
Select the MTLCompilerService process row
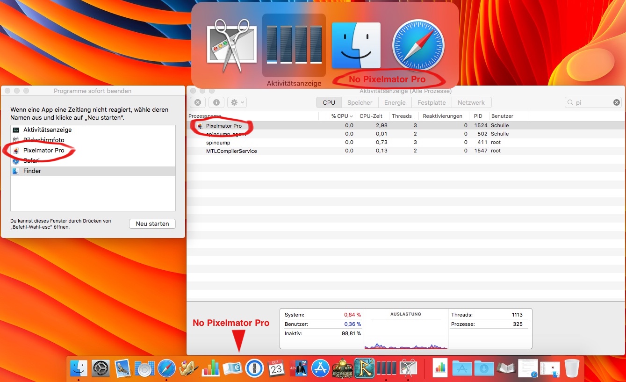pos(406,151)
